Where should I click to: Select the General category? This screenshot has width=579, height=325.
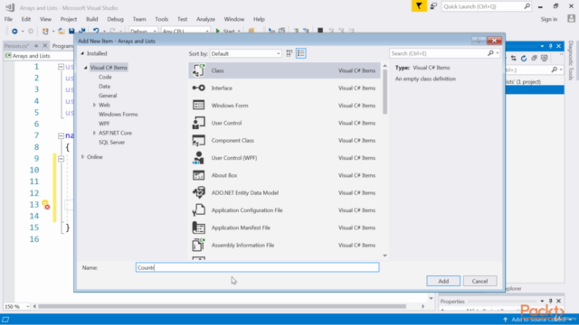pos(108,96)
